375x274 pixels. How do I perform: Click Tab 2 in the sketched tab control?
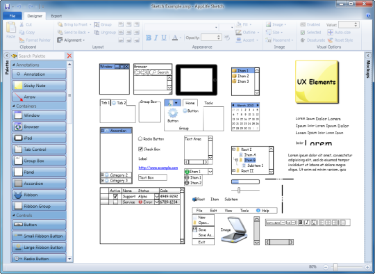tap(119, 103)
